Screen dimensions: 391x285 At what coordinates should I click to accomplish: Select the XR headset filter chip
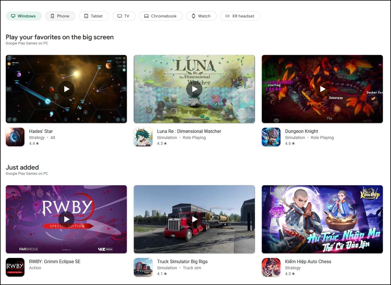pos(240,16)
